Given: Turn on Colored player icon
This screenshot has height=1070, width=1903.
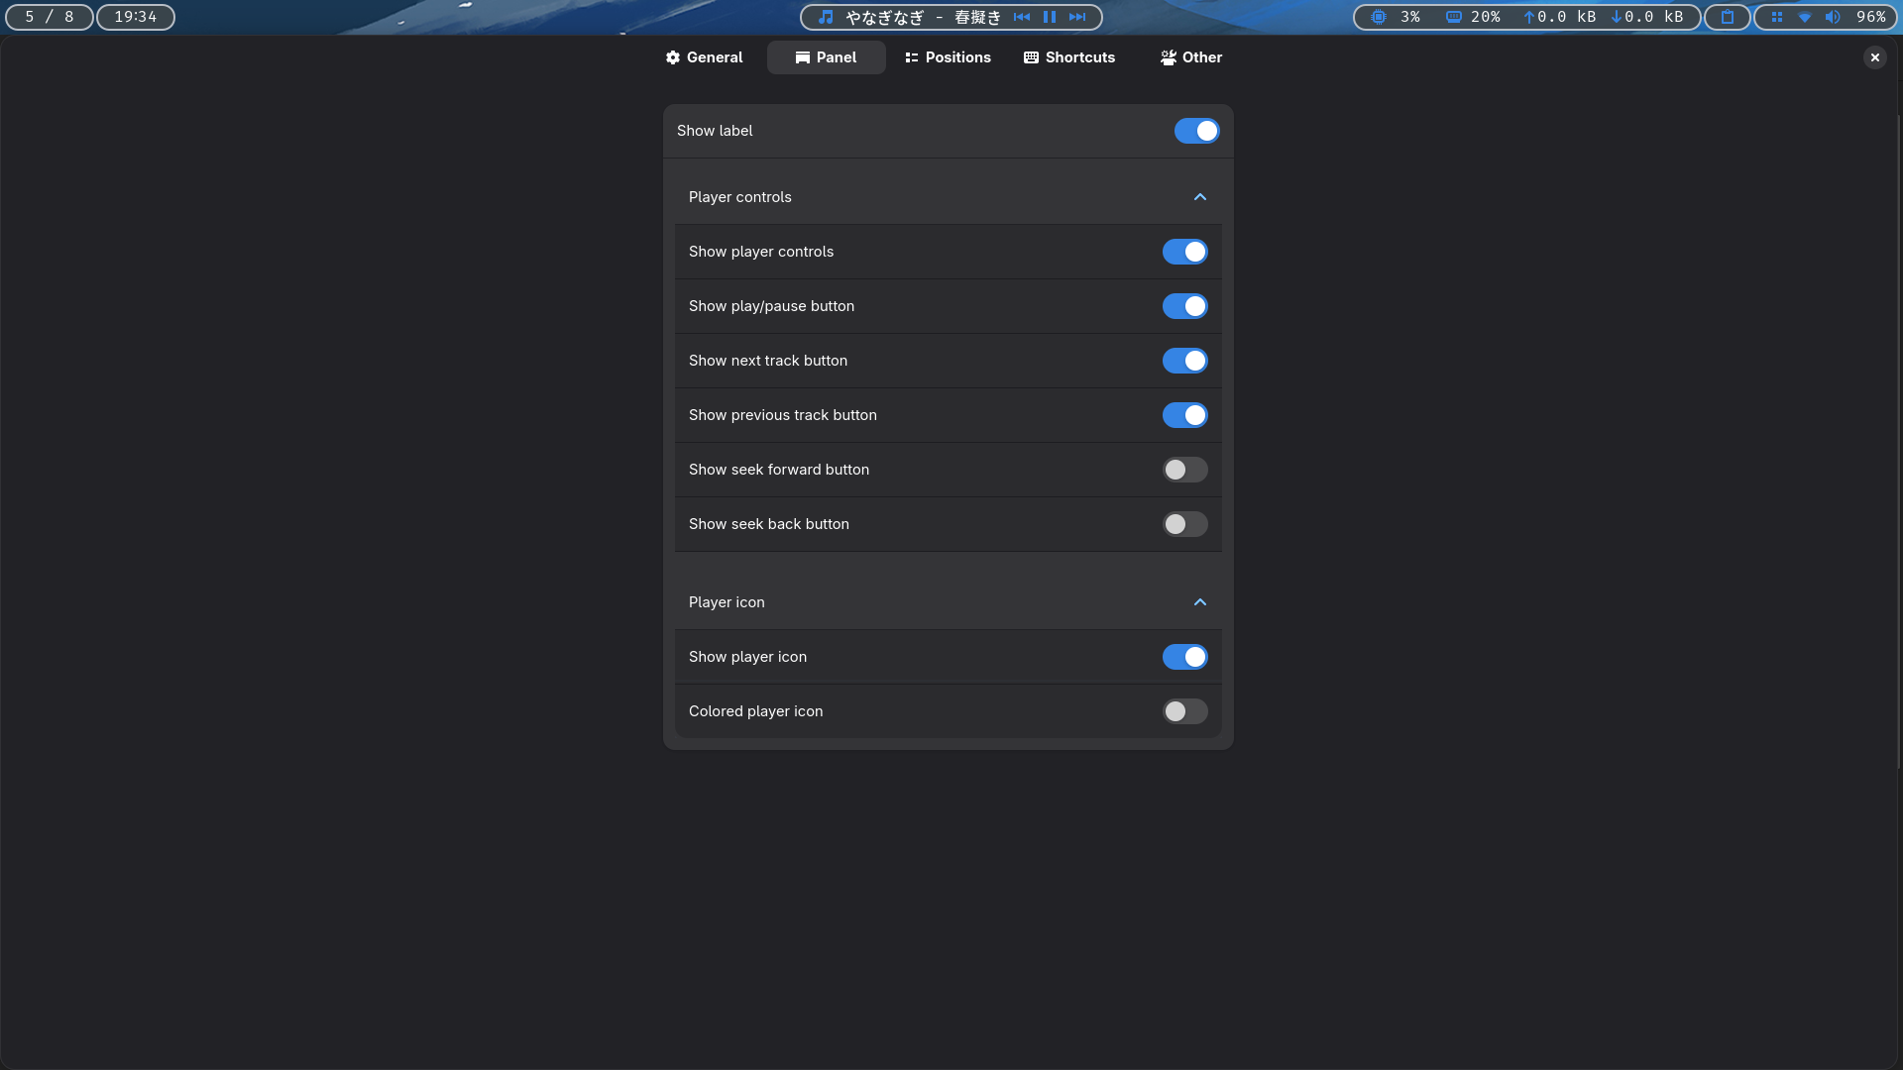Looking at the screenshot, I should [1184, 711].
